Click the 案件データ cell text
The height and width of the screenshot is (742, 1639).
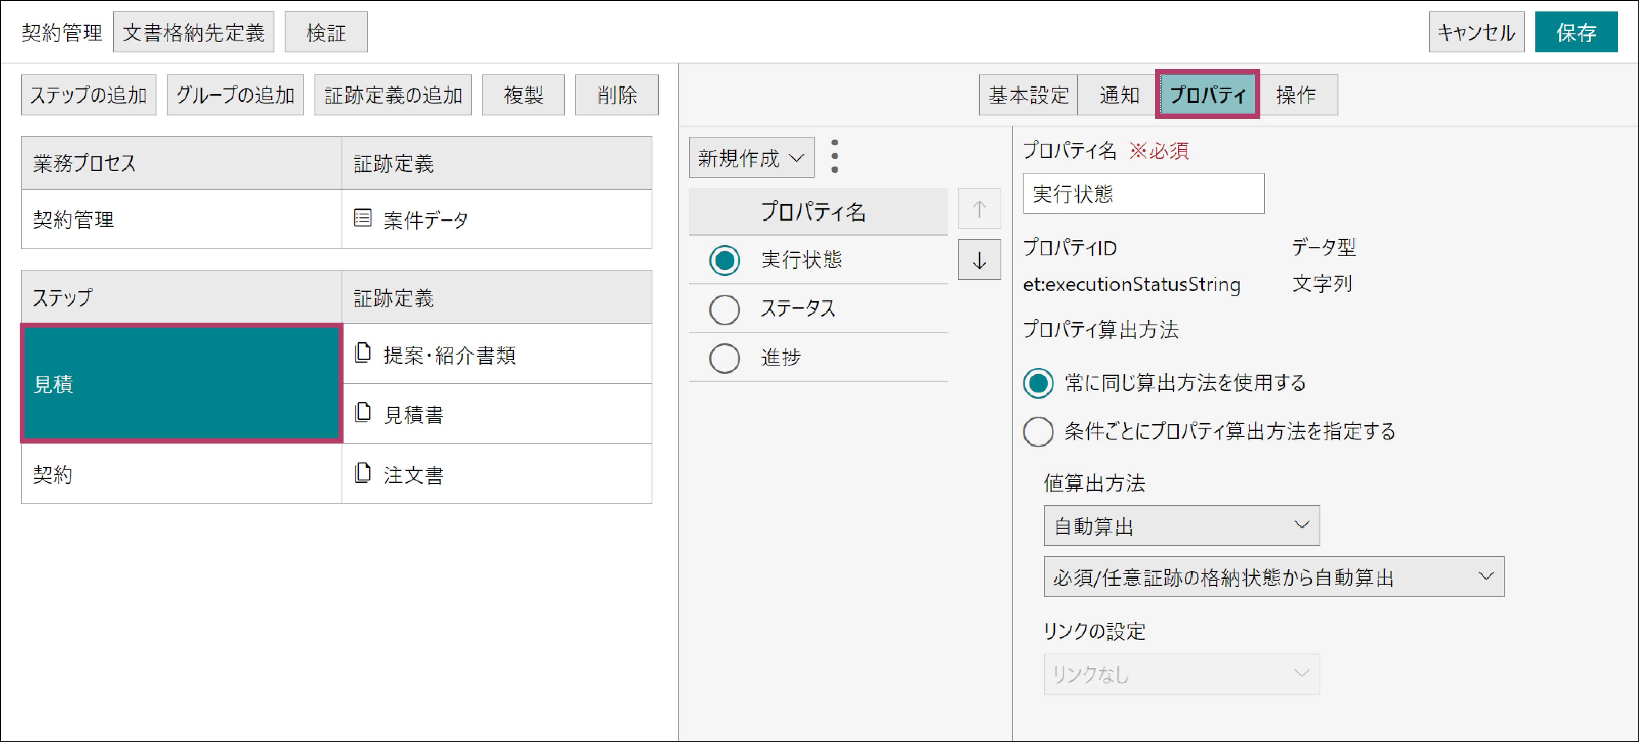point(426,220)
